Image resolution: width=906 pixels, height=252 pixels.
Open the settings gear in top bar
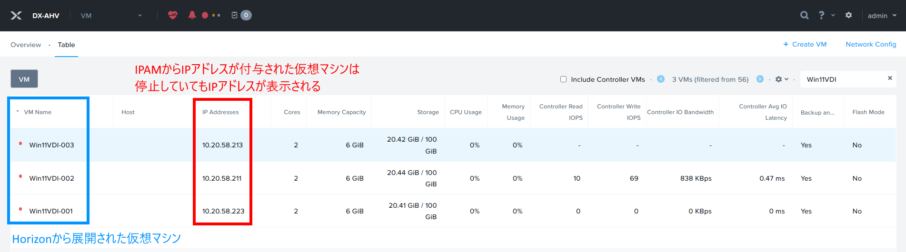coord(848,15)
